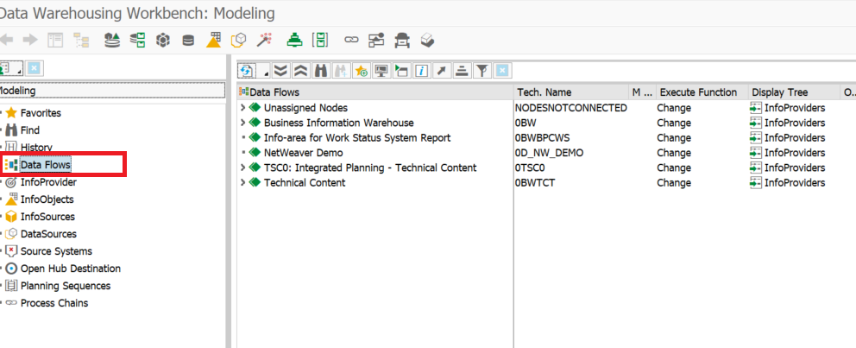This screenshot has height=348, width=856.
Task: Click the database cylinder icon in top toolbar
Action: 188,40
